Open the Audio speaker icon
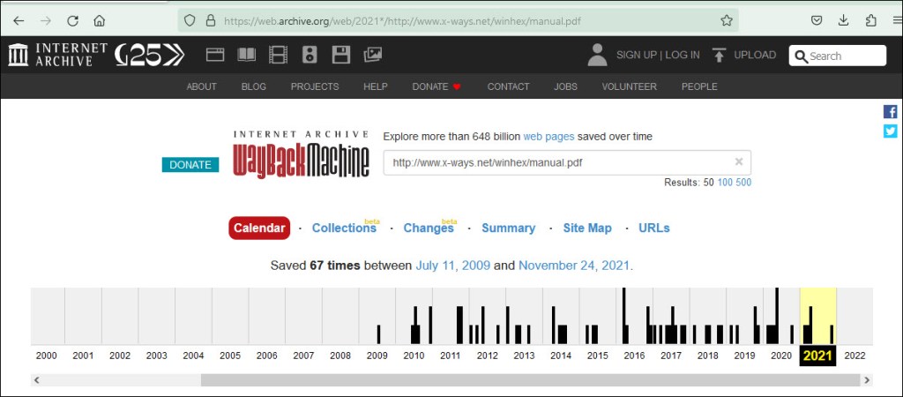Viewport: 903px width, 397px height. click(310, 55)
